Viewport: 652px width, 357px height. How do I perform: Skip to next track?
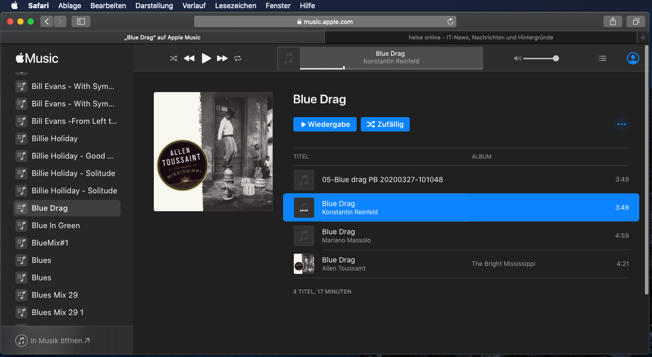[x=222, y=58]
